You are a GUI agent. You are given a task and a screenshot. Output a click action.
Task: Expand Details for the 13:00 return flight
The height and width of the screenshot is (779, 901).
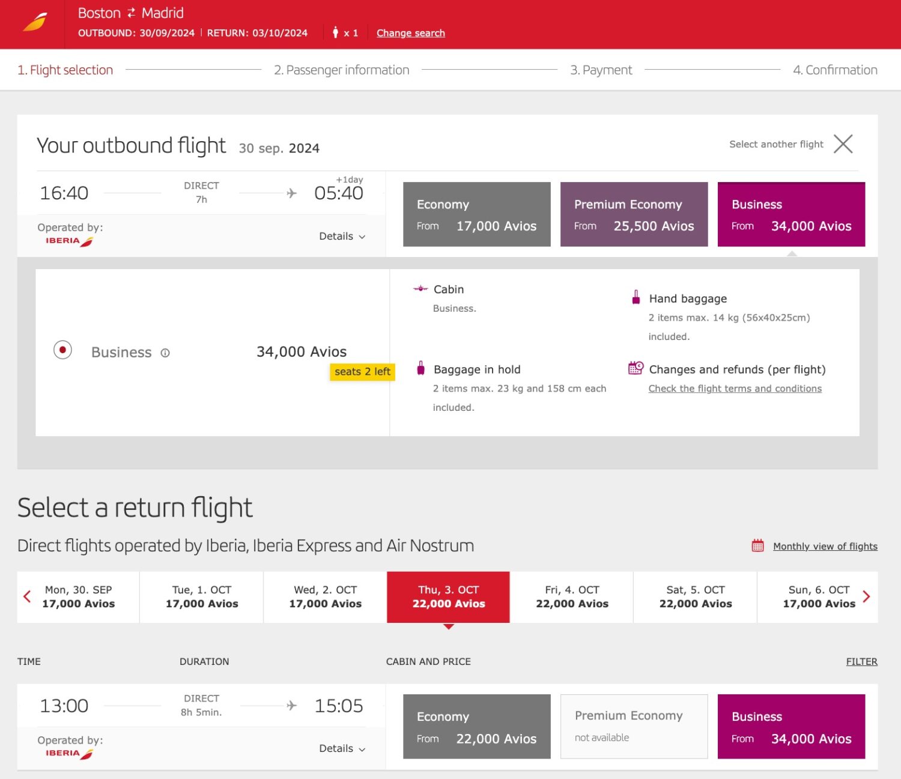click(342, 748)
